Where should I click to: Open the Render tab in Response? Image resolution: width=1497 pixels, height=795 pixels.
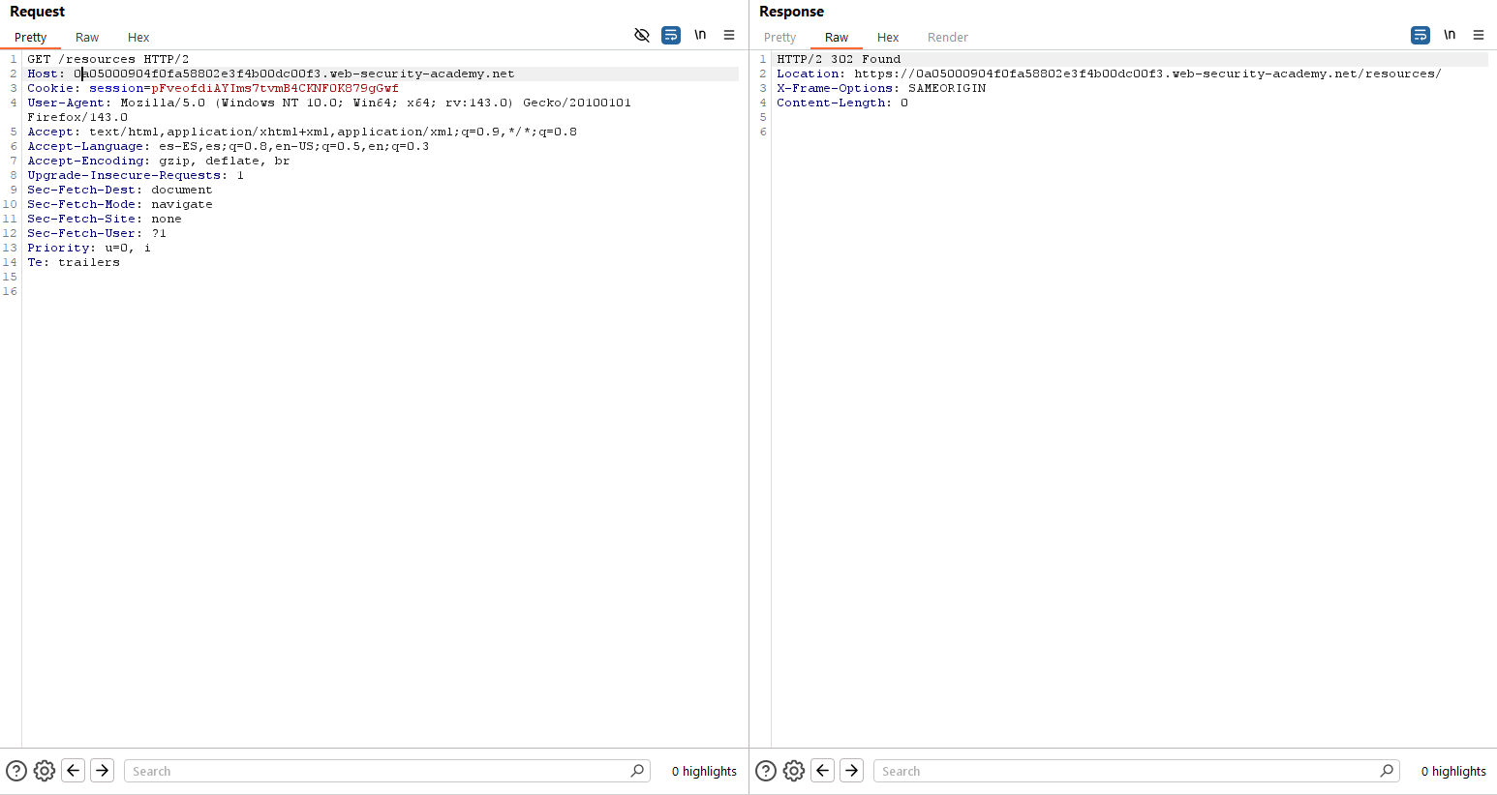pos(947,38)
